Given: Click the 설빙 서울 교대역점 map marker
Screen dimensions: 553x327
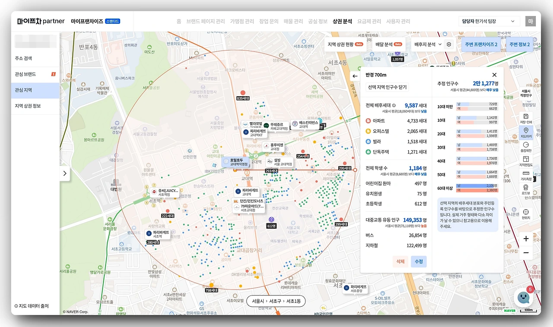Looking at the screenshot, I should [279, 162].
